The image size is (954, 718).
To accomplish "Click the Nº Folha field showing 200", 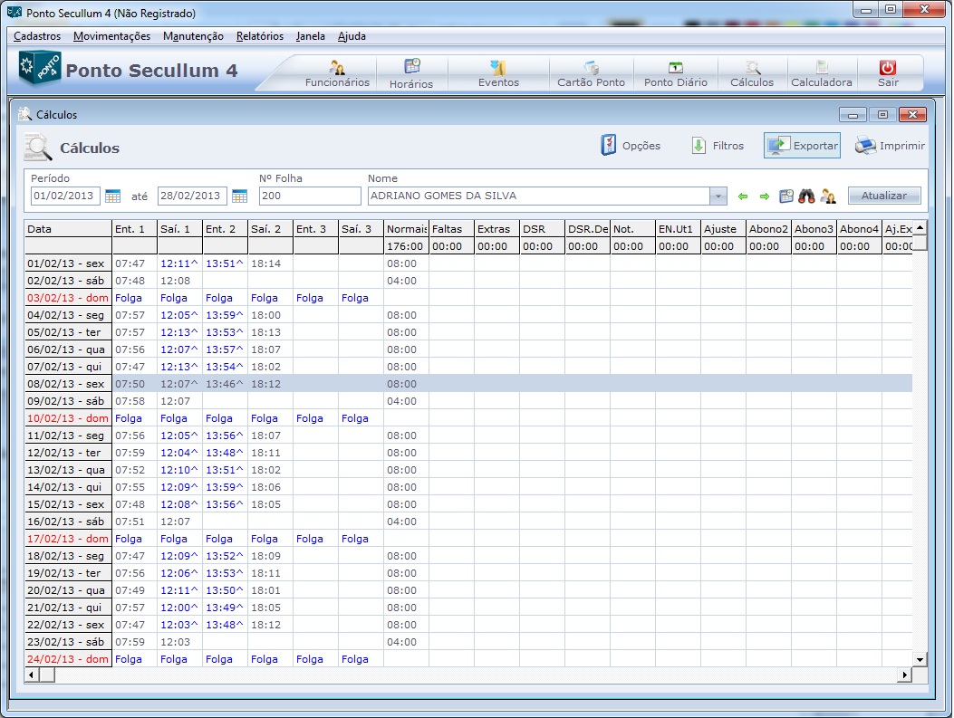I will click(x=310, y=196).
